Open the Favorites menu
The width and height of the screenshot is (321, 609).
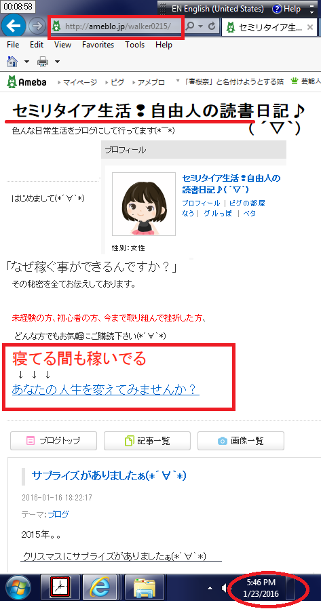click(98, 45)
